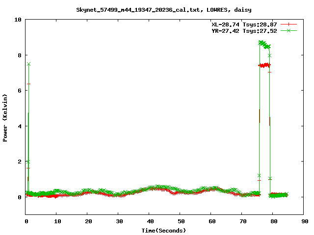
Task: Click the x-axis tick label 80
Action: coord(274,221)
